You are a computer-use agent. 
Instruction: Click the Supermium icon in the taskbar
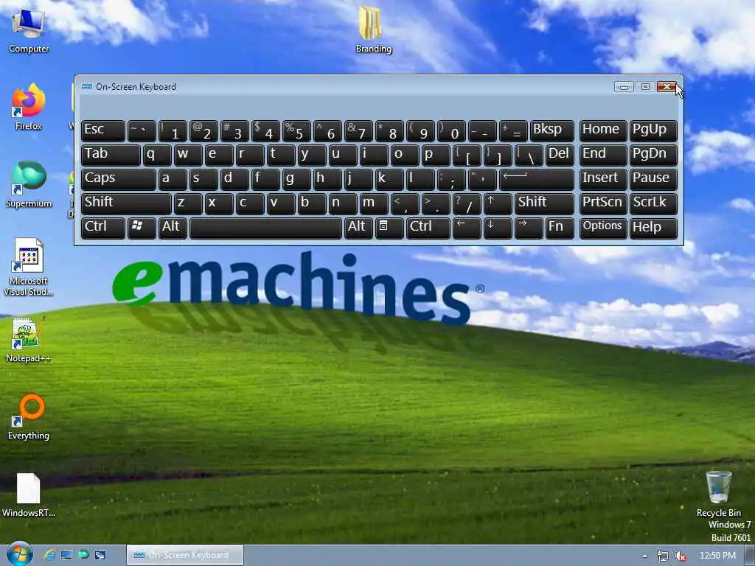click(83, 555)
